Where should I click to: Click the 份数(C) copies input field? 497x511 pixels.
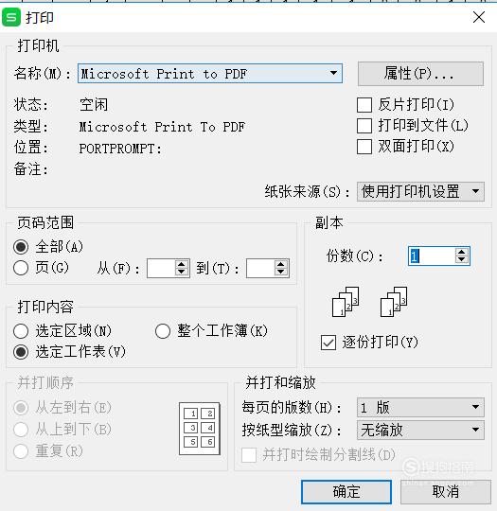pos(432,255)
